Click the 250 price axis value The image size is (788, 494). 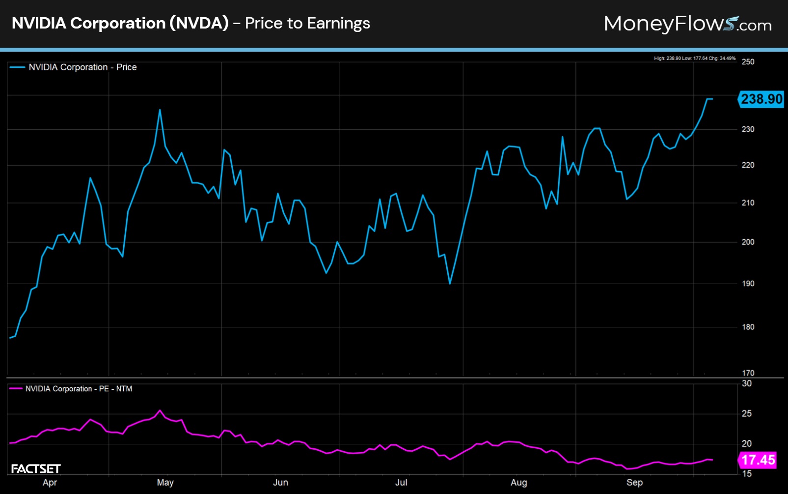[748, 62]
